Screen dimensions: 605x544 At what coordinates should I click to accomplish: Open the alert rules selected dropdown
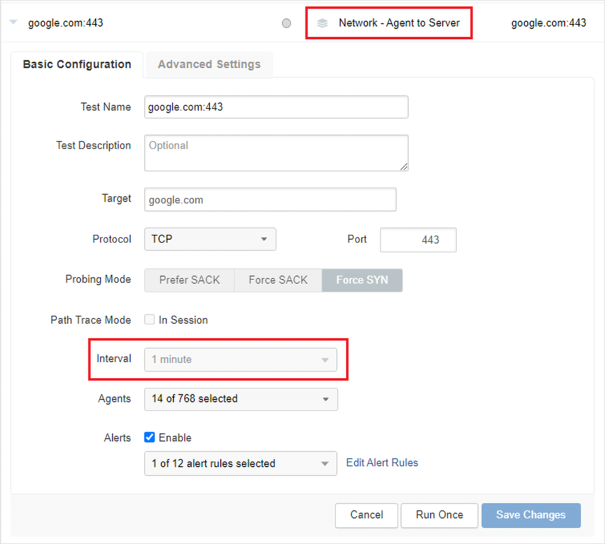coord(240,464)
